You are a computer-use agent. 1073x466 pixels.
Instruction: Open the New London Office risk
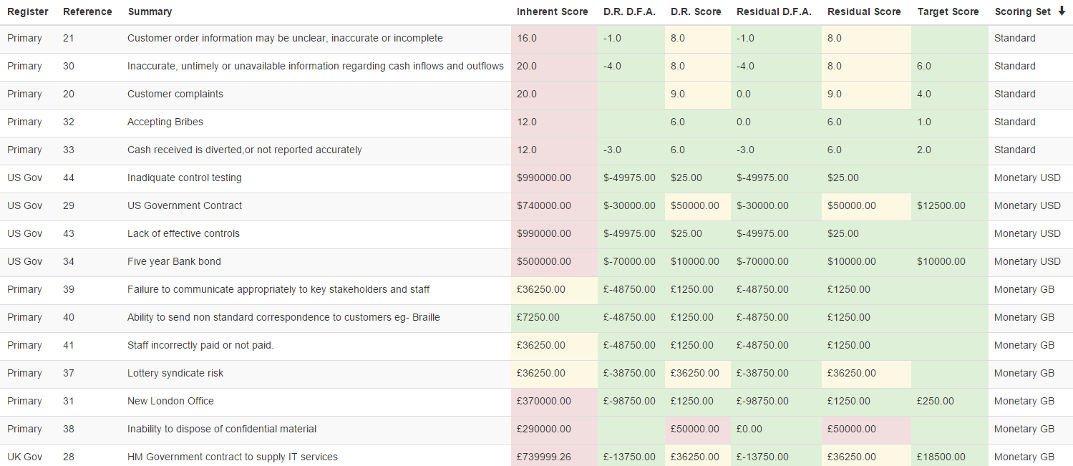[170, 402]
